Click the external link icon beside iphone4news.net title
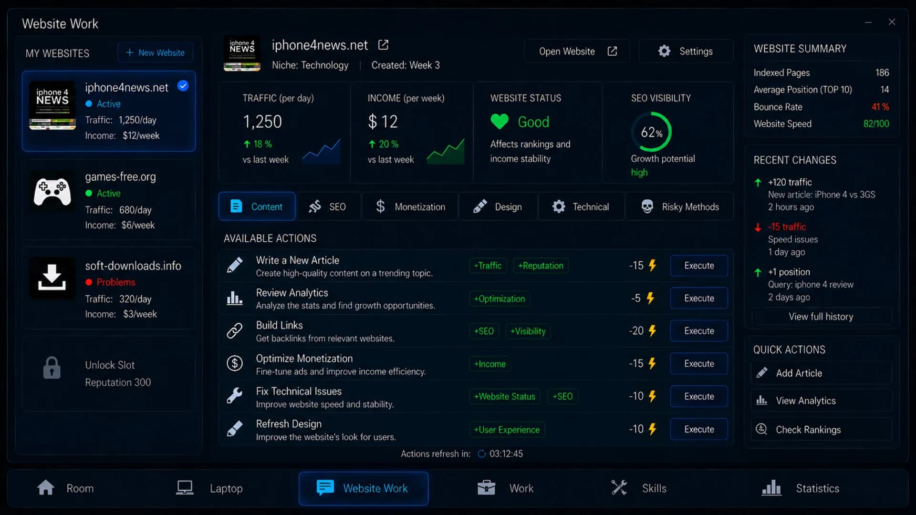916x515 pixels. click(383, 45)
